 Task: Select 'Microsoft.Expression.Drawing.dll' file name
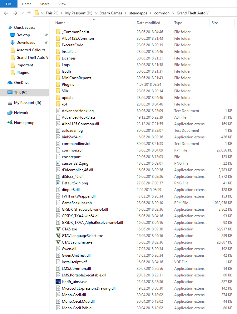89,288
